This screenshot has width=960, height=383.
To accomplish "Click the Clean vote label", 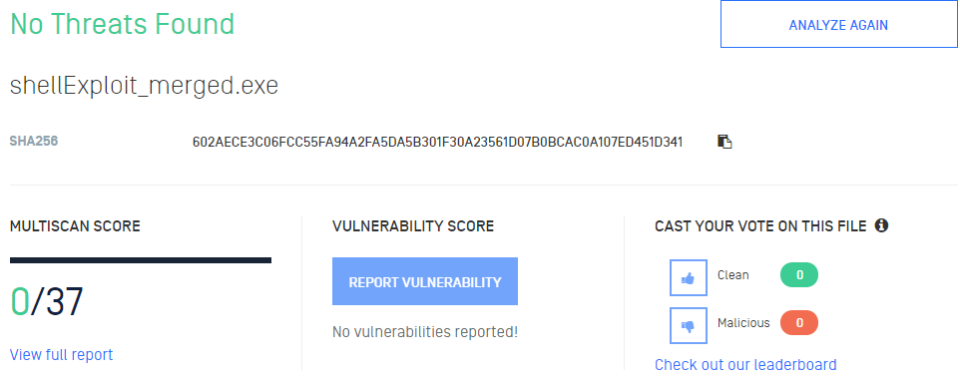I will [x=732, y=275].
